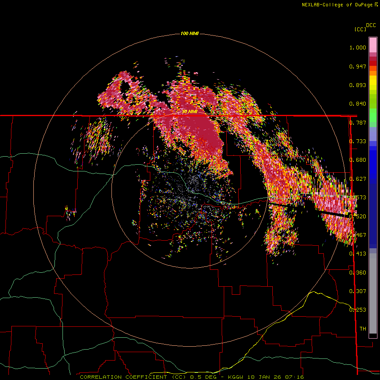Click the 100 NMI range ring label
380x380 pixels.
(x=190, y=33)
